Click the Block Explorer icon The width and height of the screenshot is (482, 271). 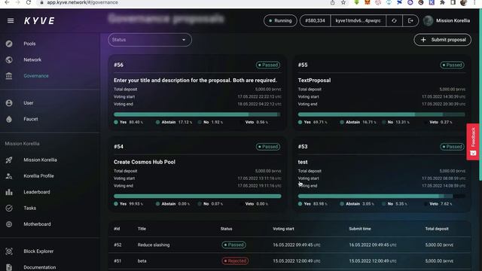click(9, 251)
